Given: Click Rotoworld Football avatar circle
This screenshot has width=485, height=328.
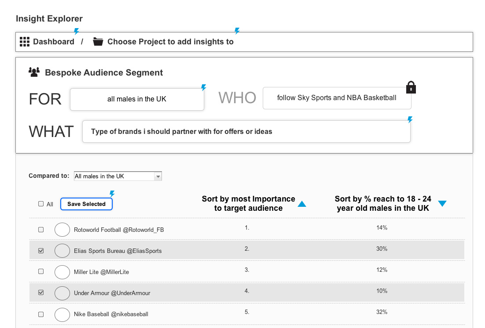Looking at the screenshot, I should pos(62,230).
